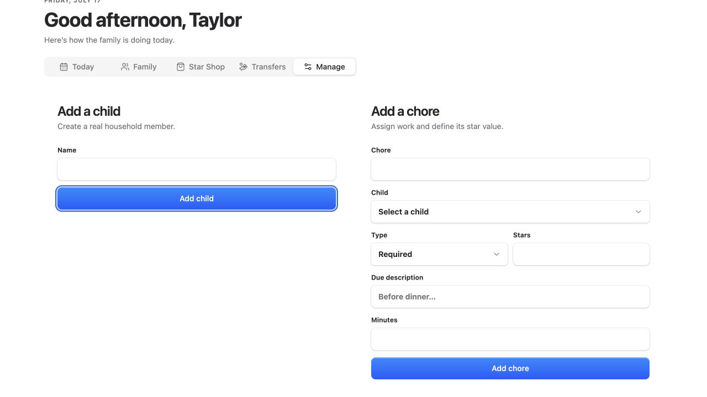Open the Family tab

point(139,67)
